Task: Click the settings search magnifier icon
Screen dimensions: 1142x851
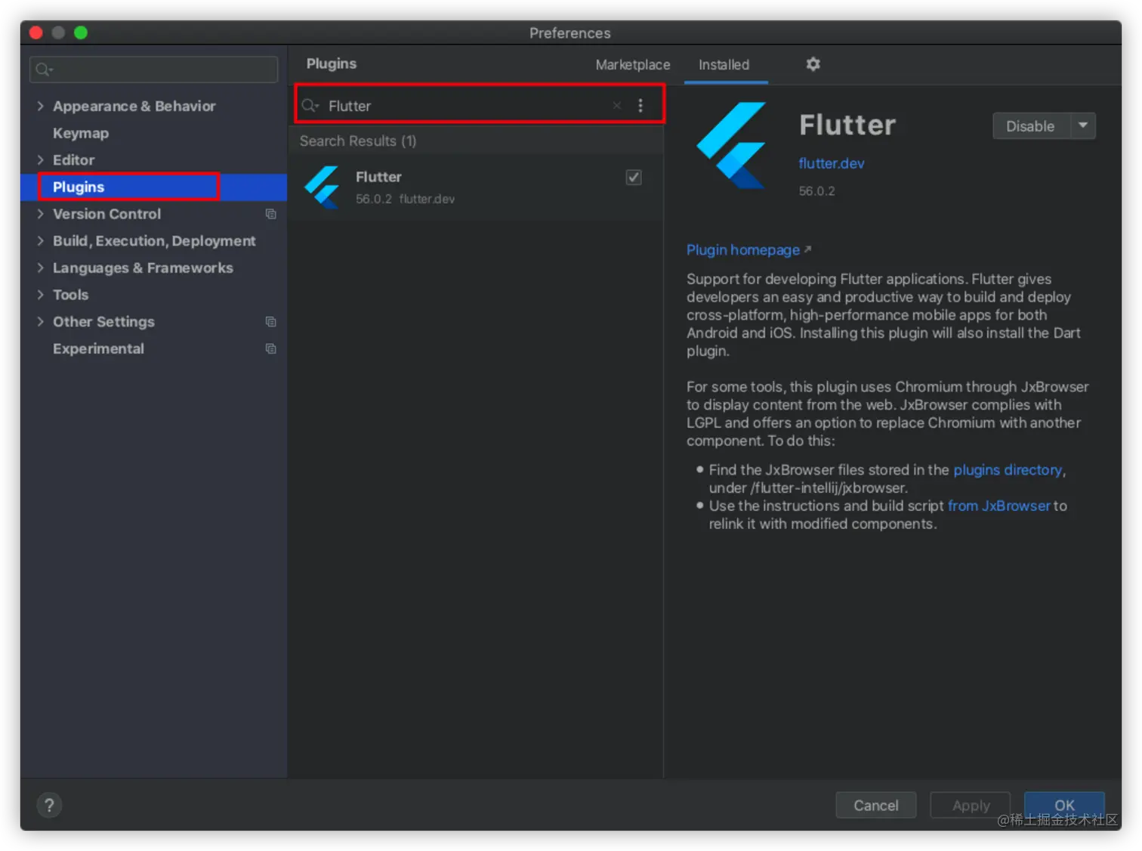Action: [x=44, y=70]
